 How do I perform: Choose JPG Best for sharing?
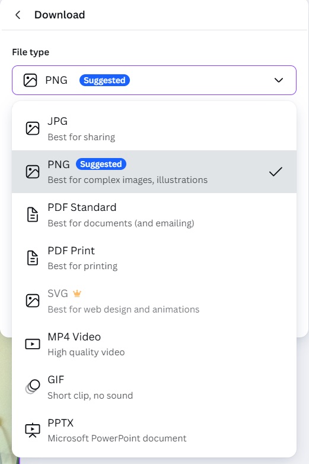click(x=154, y=129)
